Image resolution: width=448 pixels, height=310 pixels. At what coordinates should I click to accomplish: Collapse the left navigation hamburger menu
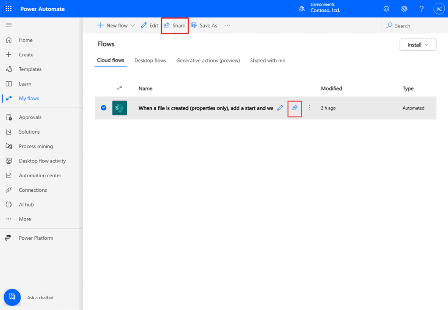click(x=9, y=25)
